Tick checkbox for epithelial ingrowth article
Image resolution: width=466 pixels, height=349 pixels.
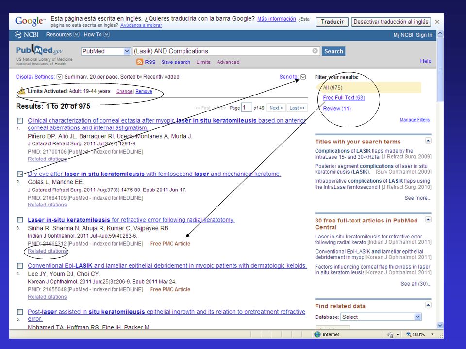[x=20, y=312]
